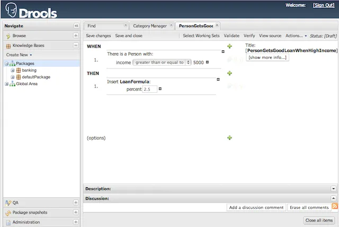Open the Administration section
The image size is (339, 227).
coord(26,222)
